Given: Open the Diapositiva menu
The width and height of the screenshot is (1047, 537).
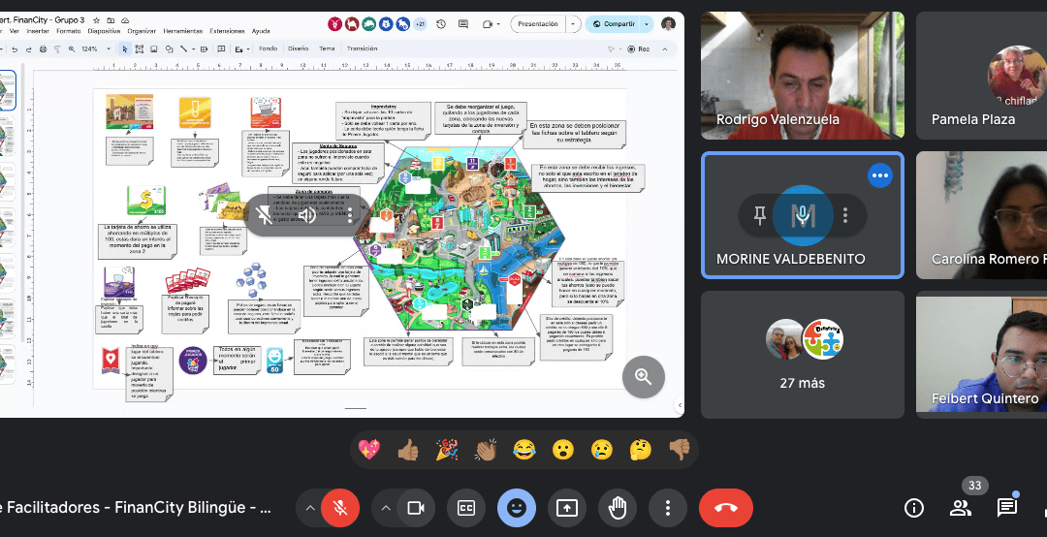Looking at the screenshot, I should [x=104, y=31].
